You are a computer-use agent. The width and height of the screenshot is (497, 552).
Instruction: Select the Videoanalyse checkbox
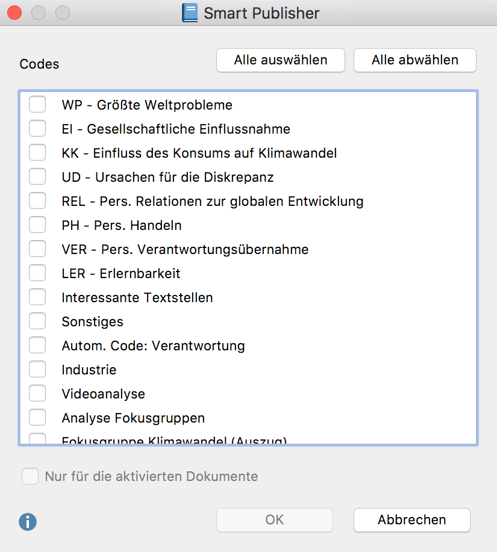coord(37,393)
